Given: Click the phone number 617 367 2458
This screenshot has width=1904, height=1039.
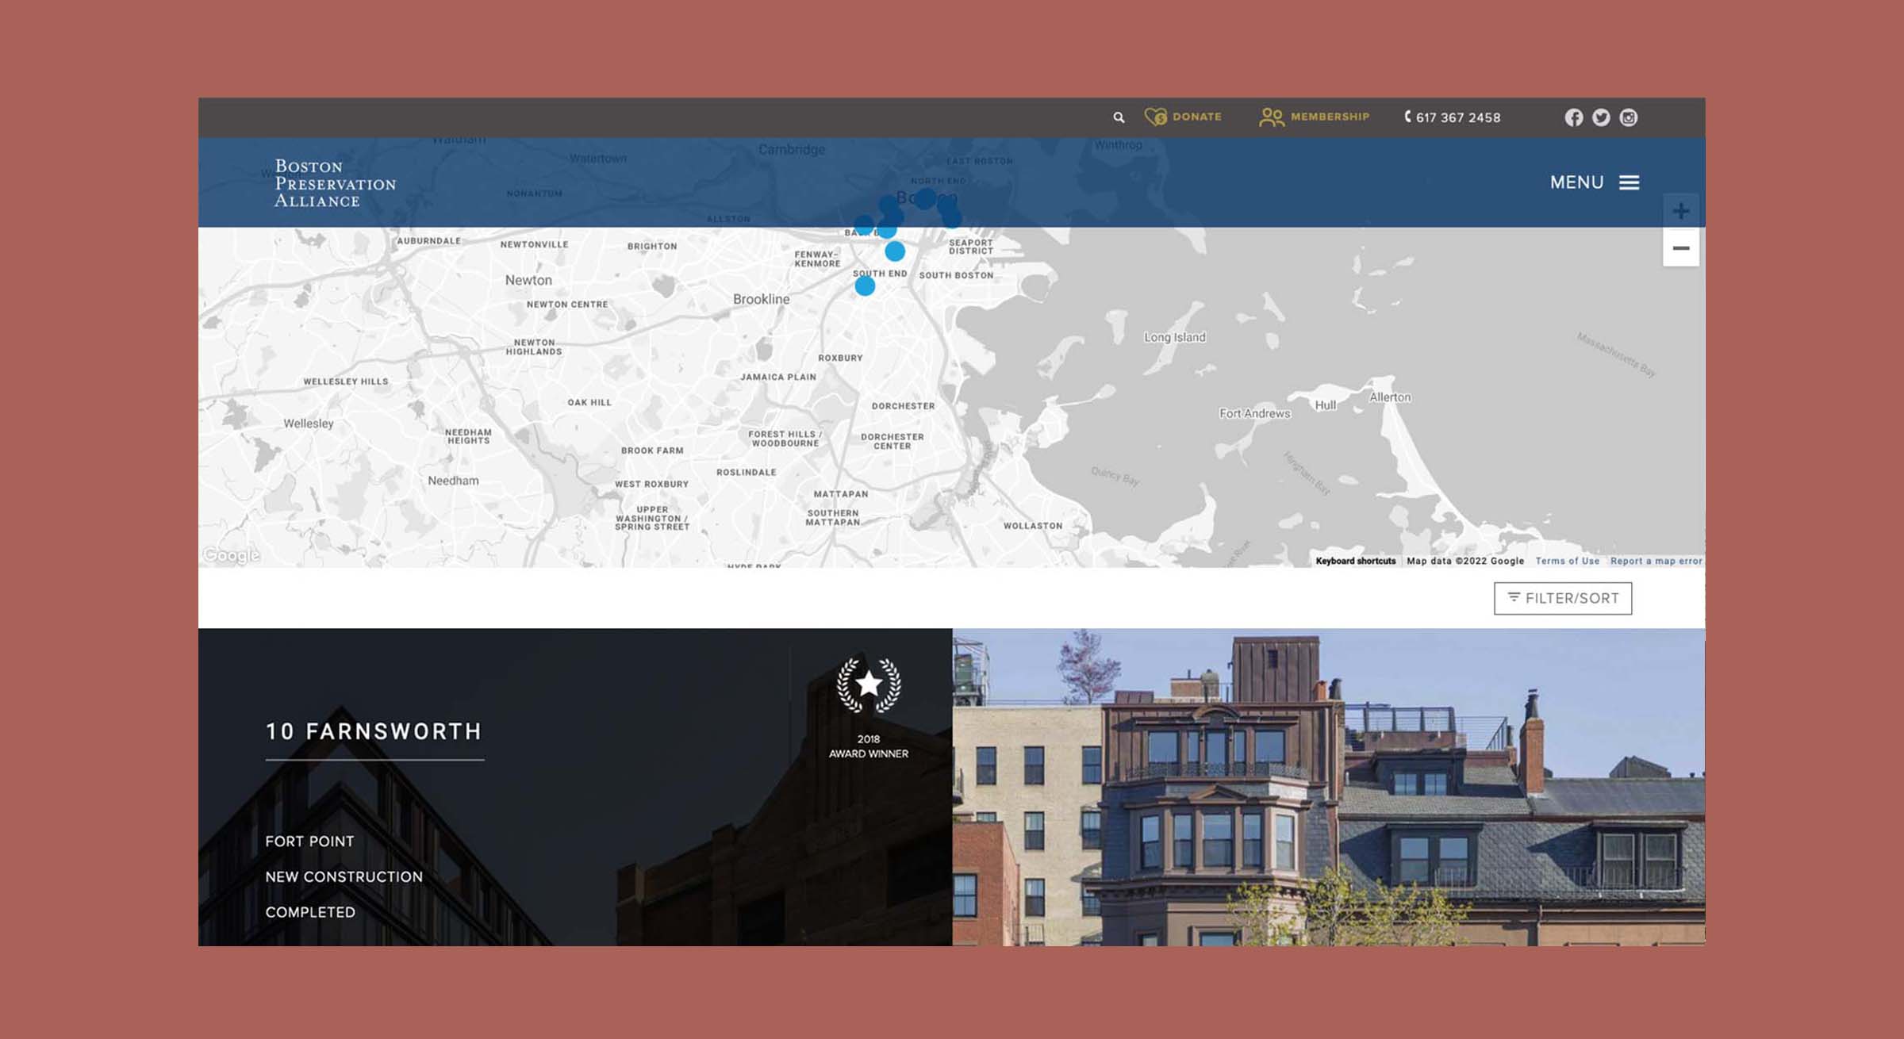Looking at the screenshot, I should coord(1458,117).
